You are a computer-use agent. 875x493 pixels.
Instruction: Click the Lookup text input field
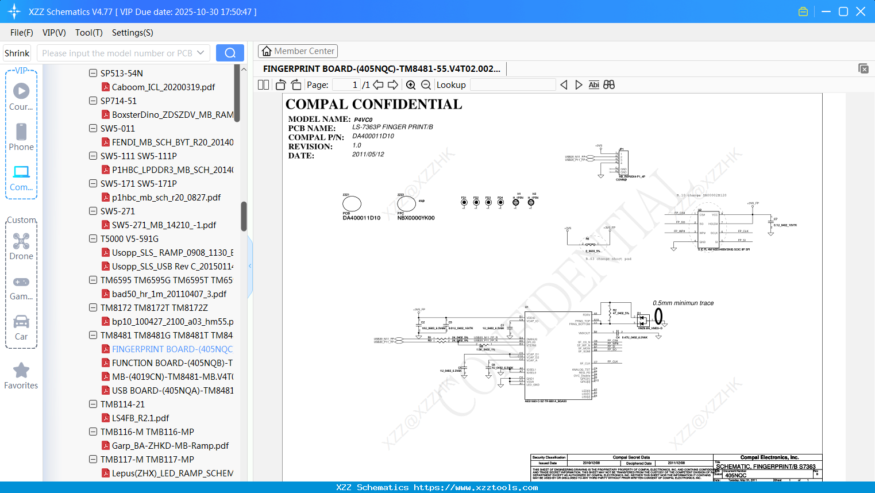pos(512,85)
